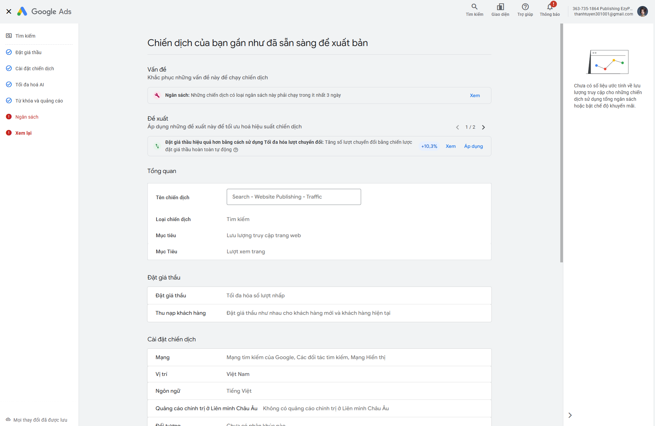Viewport: 655px width, 426px height.
Task: Click the account email and ID text
Action: (x=603, y=11)
